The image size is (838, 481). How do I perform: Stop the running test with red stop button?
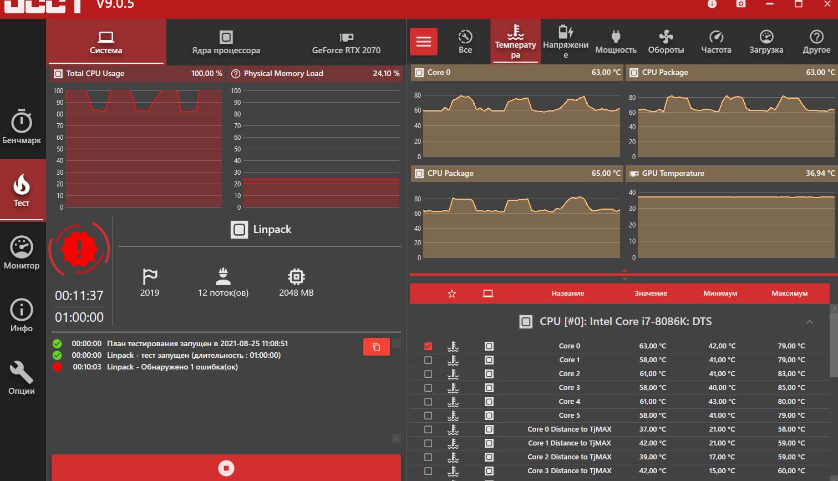pos(226,468)
